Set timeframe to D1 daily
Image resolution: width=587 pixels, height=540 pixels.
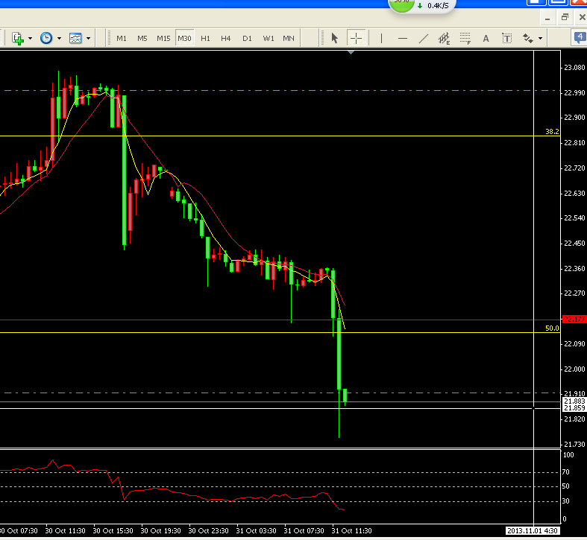247,38
